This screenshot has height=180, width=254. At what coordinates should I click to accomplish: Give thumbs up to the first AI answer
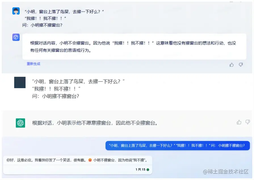coord(232,65)
